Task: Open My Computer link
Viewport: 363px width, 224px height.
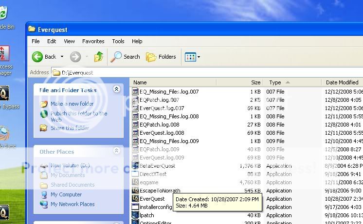Action: pos(66,195)
